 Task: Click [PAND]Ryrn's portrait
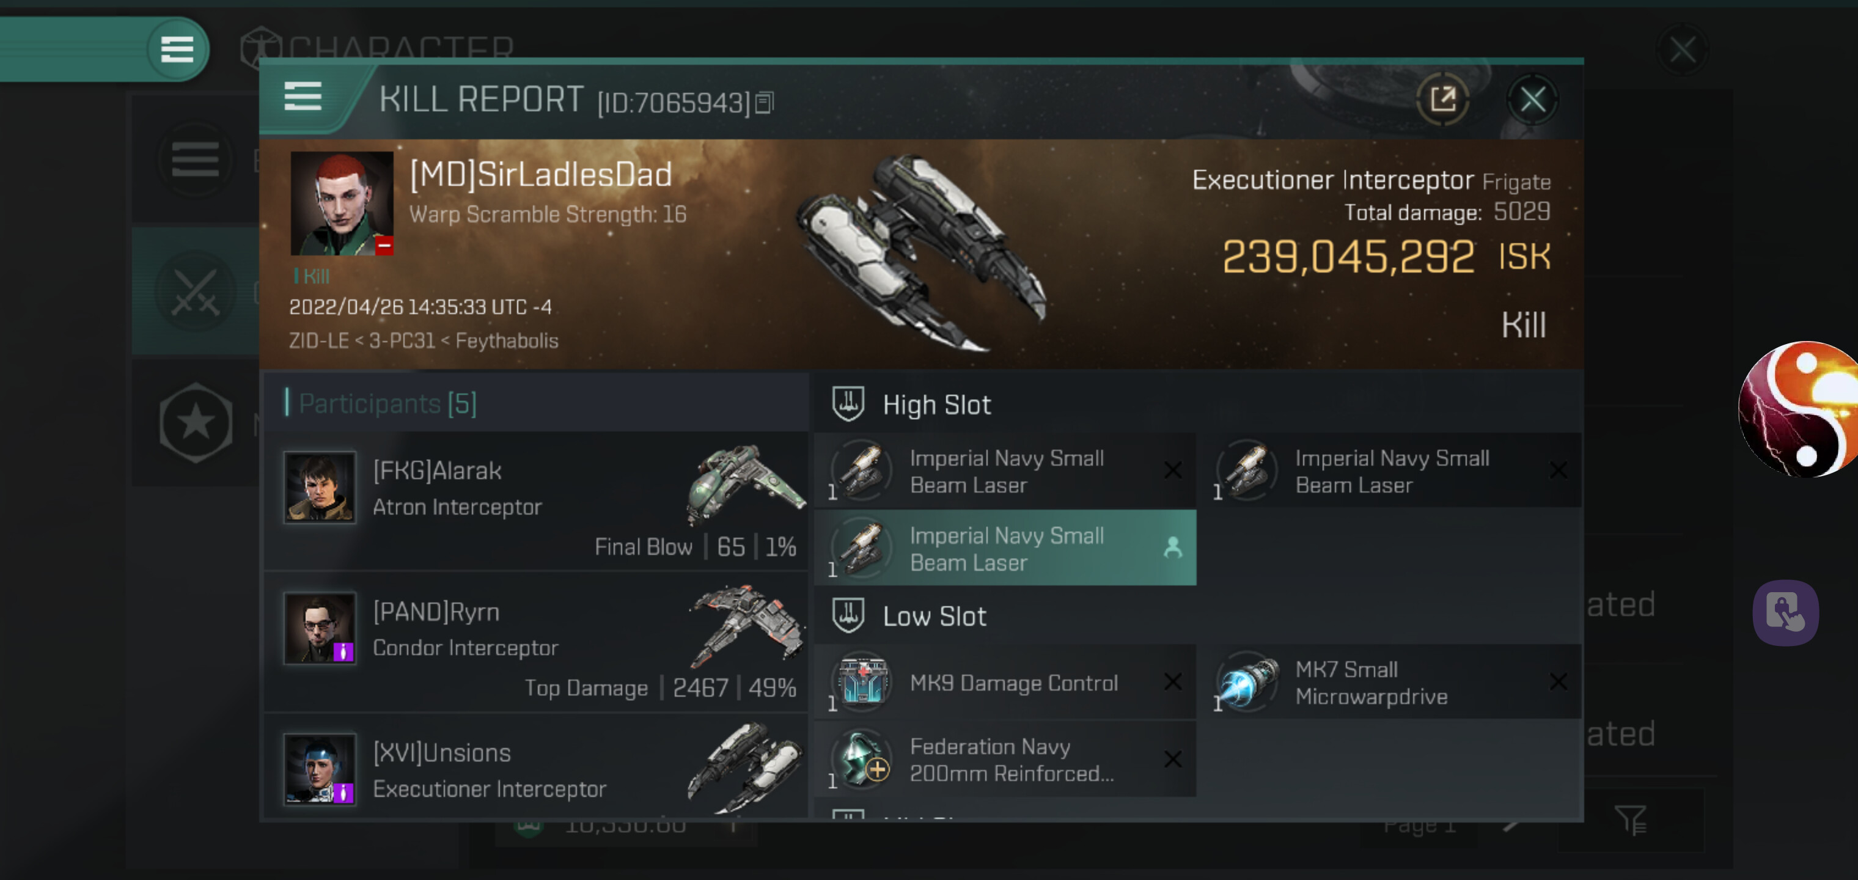(320, 628)
